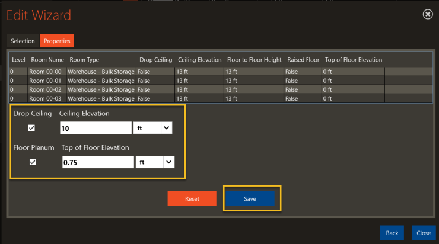Click Room Type cell of Room 00-00
The height and width of the screenshot is (244, 439).
point(101,72)
